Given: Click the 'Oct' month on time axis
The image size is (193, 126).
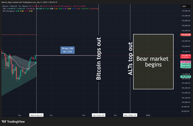Looking at the screenshot, I should pos(51,115).
